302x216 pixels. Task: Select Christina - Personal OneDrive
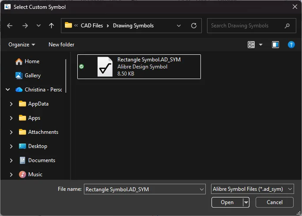pos(38,90)
